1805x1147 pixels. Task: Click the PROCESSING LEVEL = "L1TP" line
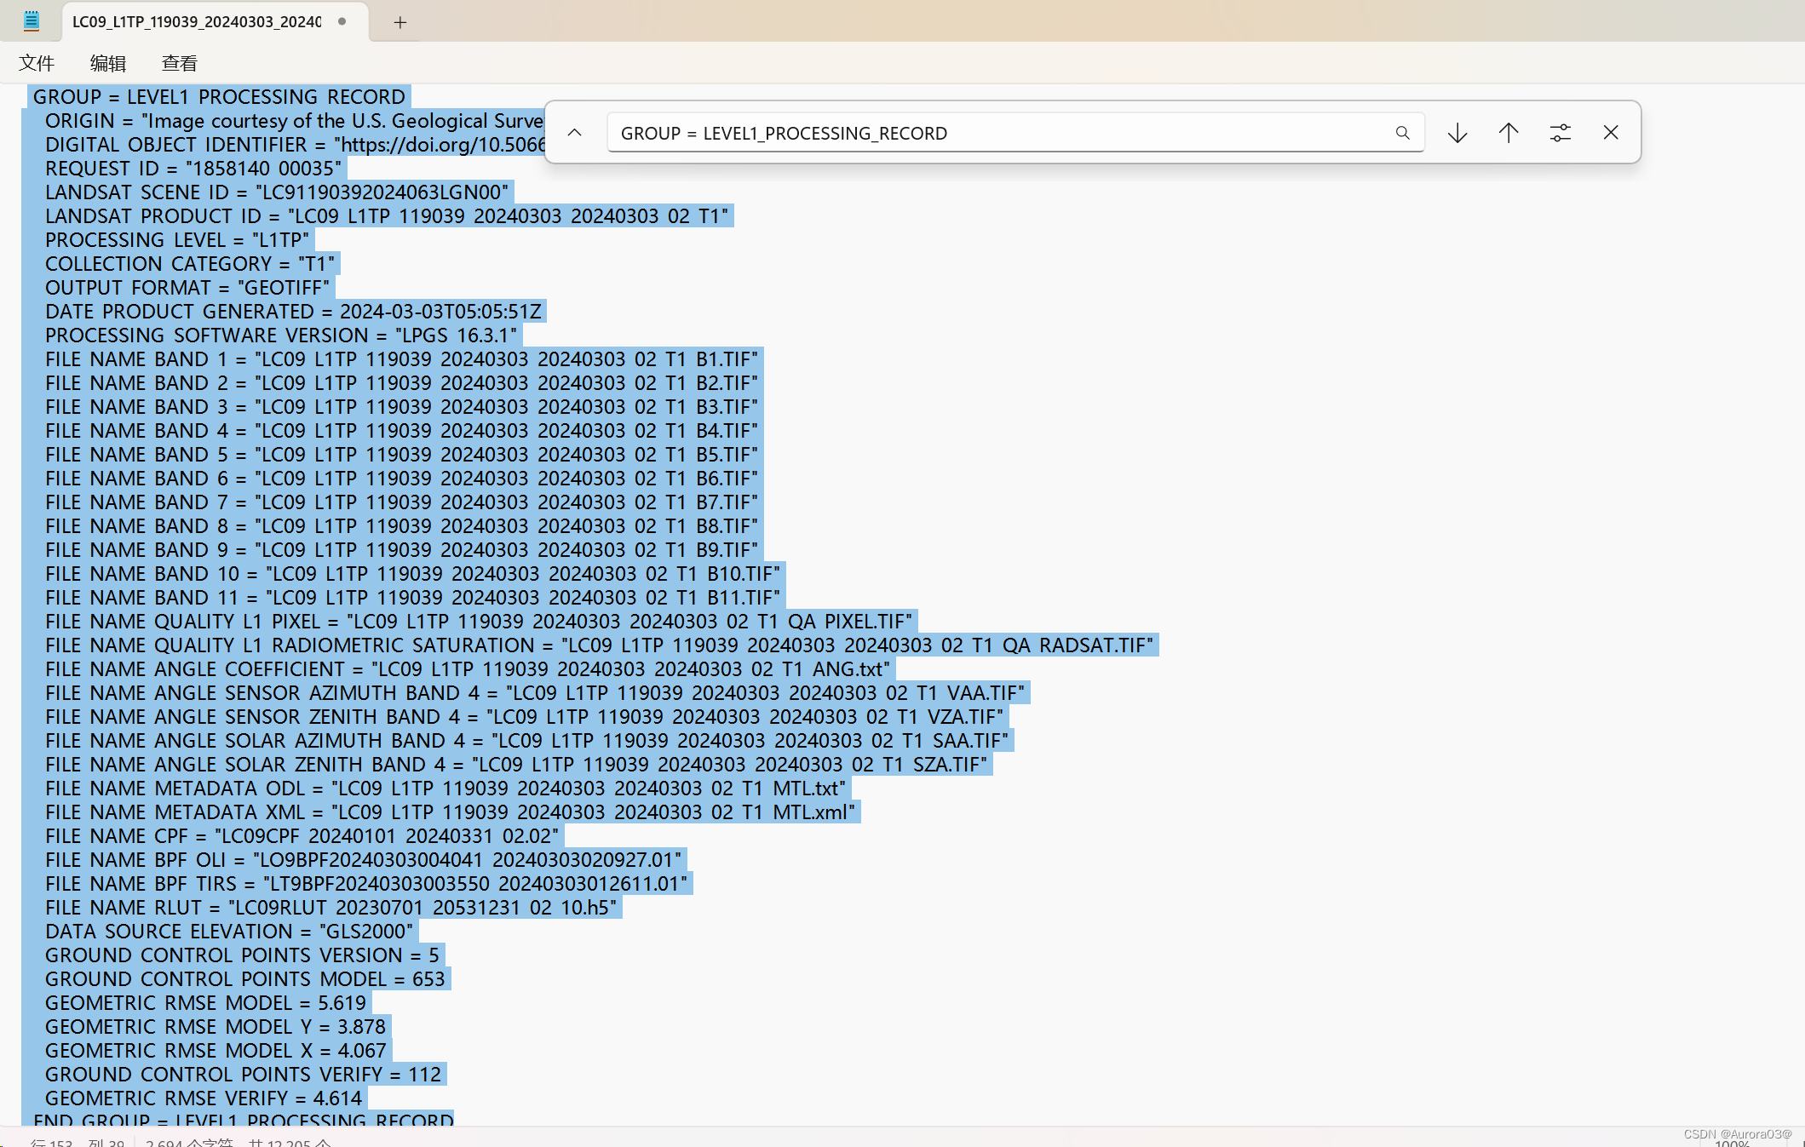coord(176,240)
